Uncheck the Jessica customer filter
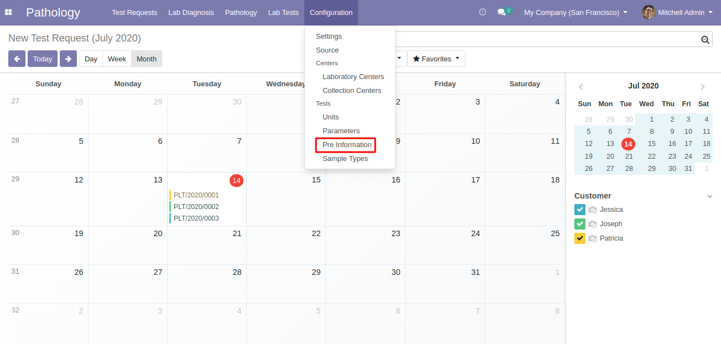The width and height of the screenshot is (721, 344). click(579, 210)
